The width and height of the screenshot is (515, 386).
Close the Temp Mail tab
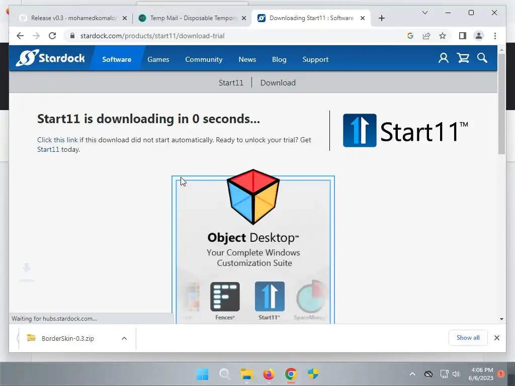pos(244,18)
